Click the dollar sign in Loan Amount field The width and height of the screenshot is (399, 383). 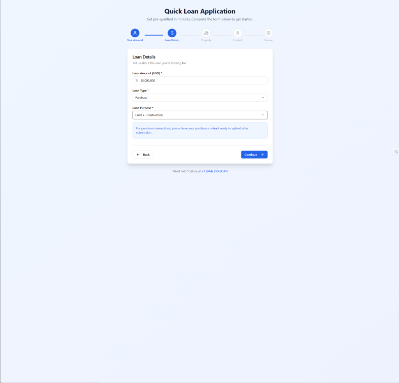tap(137, 80)
